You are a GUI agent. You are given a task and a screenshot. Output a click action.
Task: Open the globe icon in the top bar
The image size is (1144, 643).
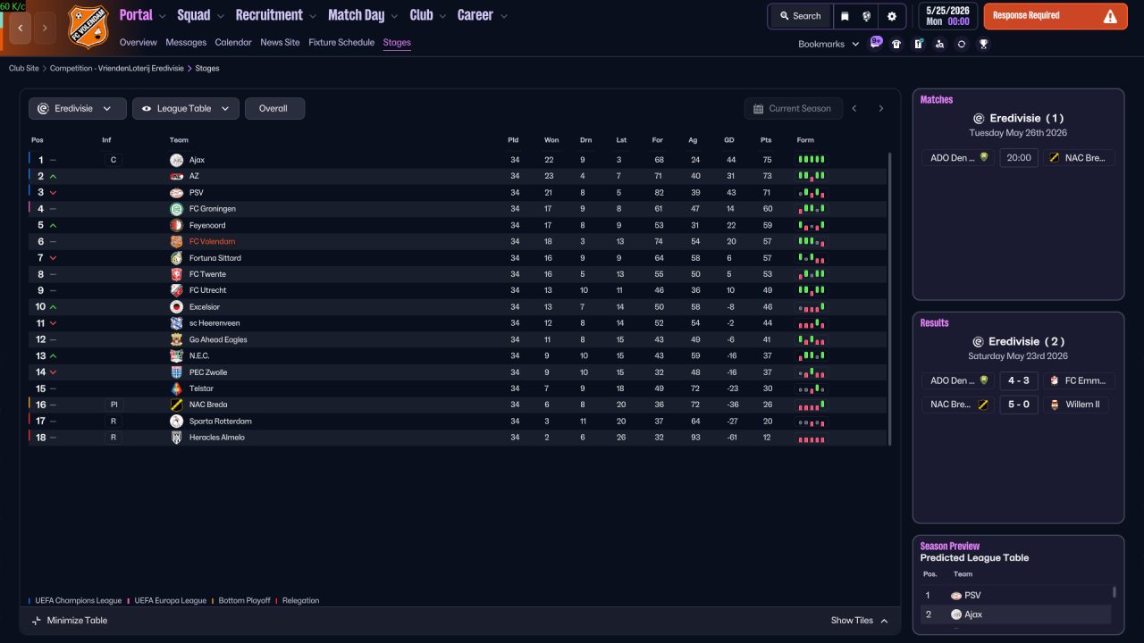pos(867,16)
